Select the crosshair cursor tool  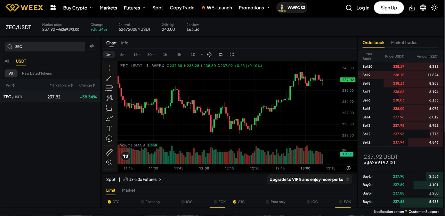pyautogui.click(x=109, y=67)
